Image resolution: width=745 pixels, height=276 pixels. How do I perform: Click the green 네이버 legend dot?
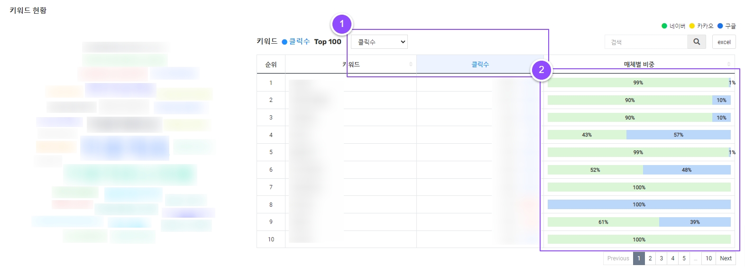tap(664, 26)
